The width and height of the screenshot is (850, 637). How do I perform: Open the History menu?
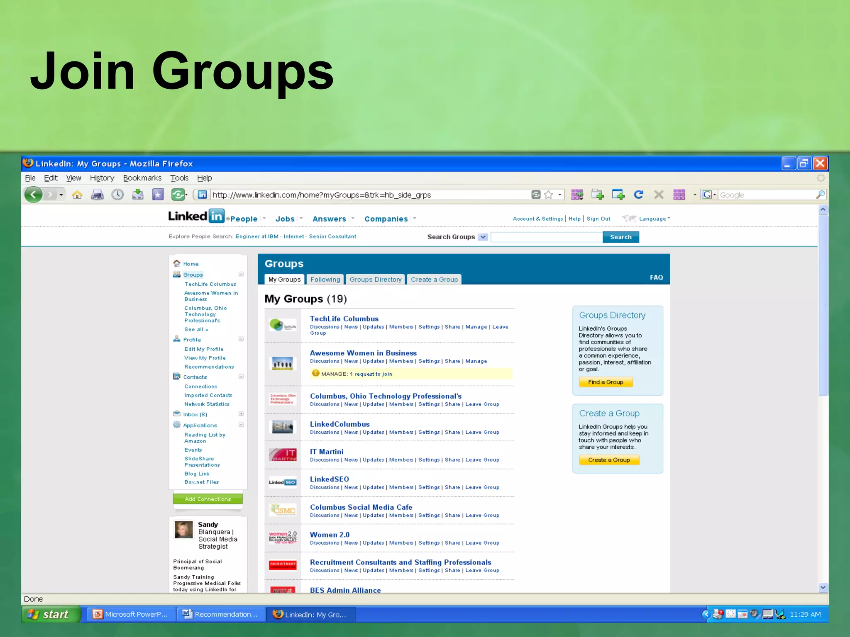102,178
